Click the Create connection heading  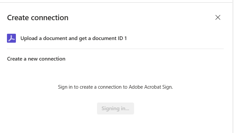point(38,18)
